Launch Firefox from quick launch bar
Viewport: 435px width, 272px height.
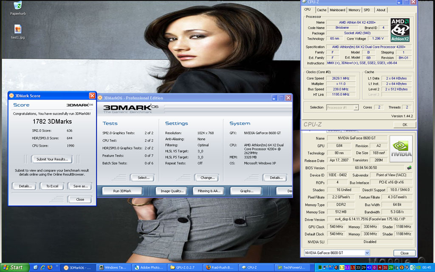(50, 267)
